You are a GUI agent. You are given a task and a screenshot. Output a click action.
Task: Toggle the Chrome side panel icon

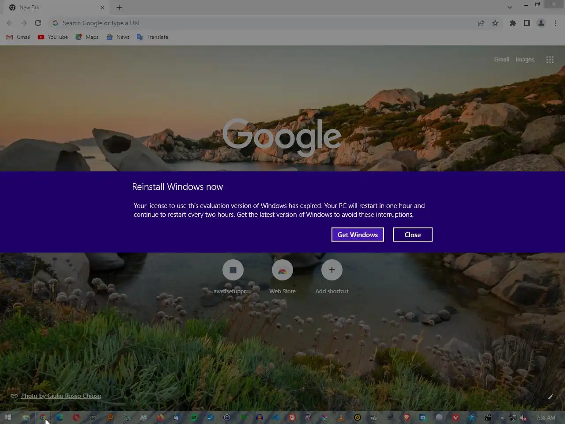527,23
